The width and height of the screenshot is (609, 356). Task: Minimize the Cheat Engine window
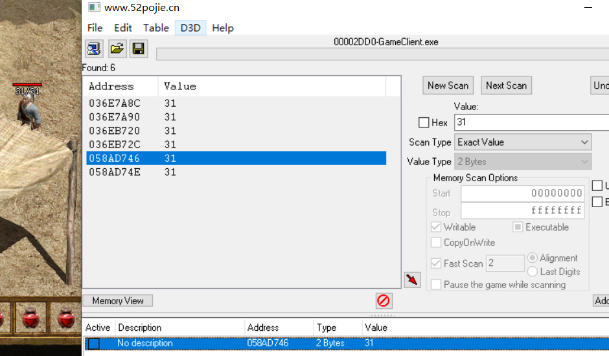click(x=588, y=7)
